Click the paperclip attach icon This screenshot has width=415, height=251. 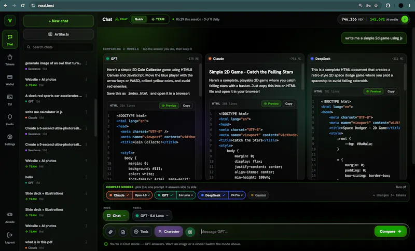[x=110, y=232]
